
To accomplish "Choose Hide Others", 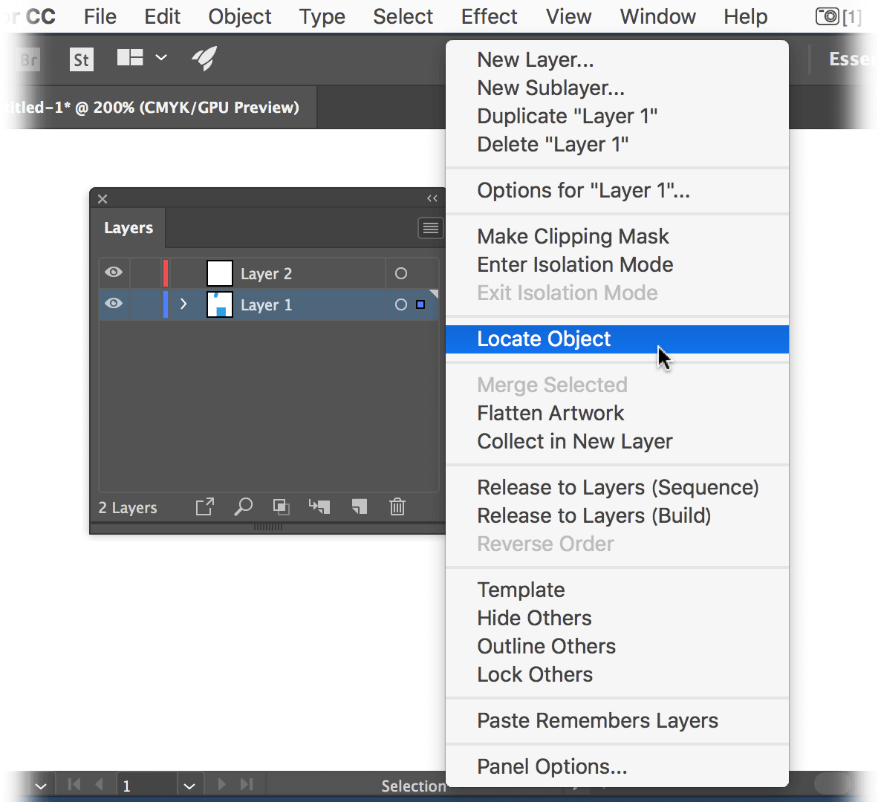I will tap(617, 618).
